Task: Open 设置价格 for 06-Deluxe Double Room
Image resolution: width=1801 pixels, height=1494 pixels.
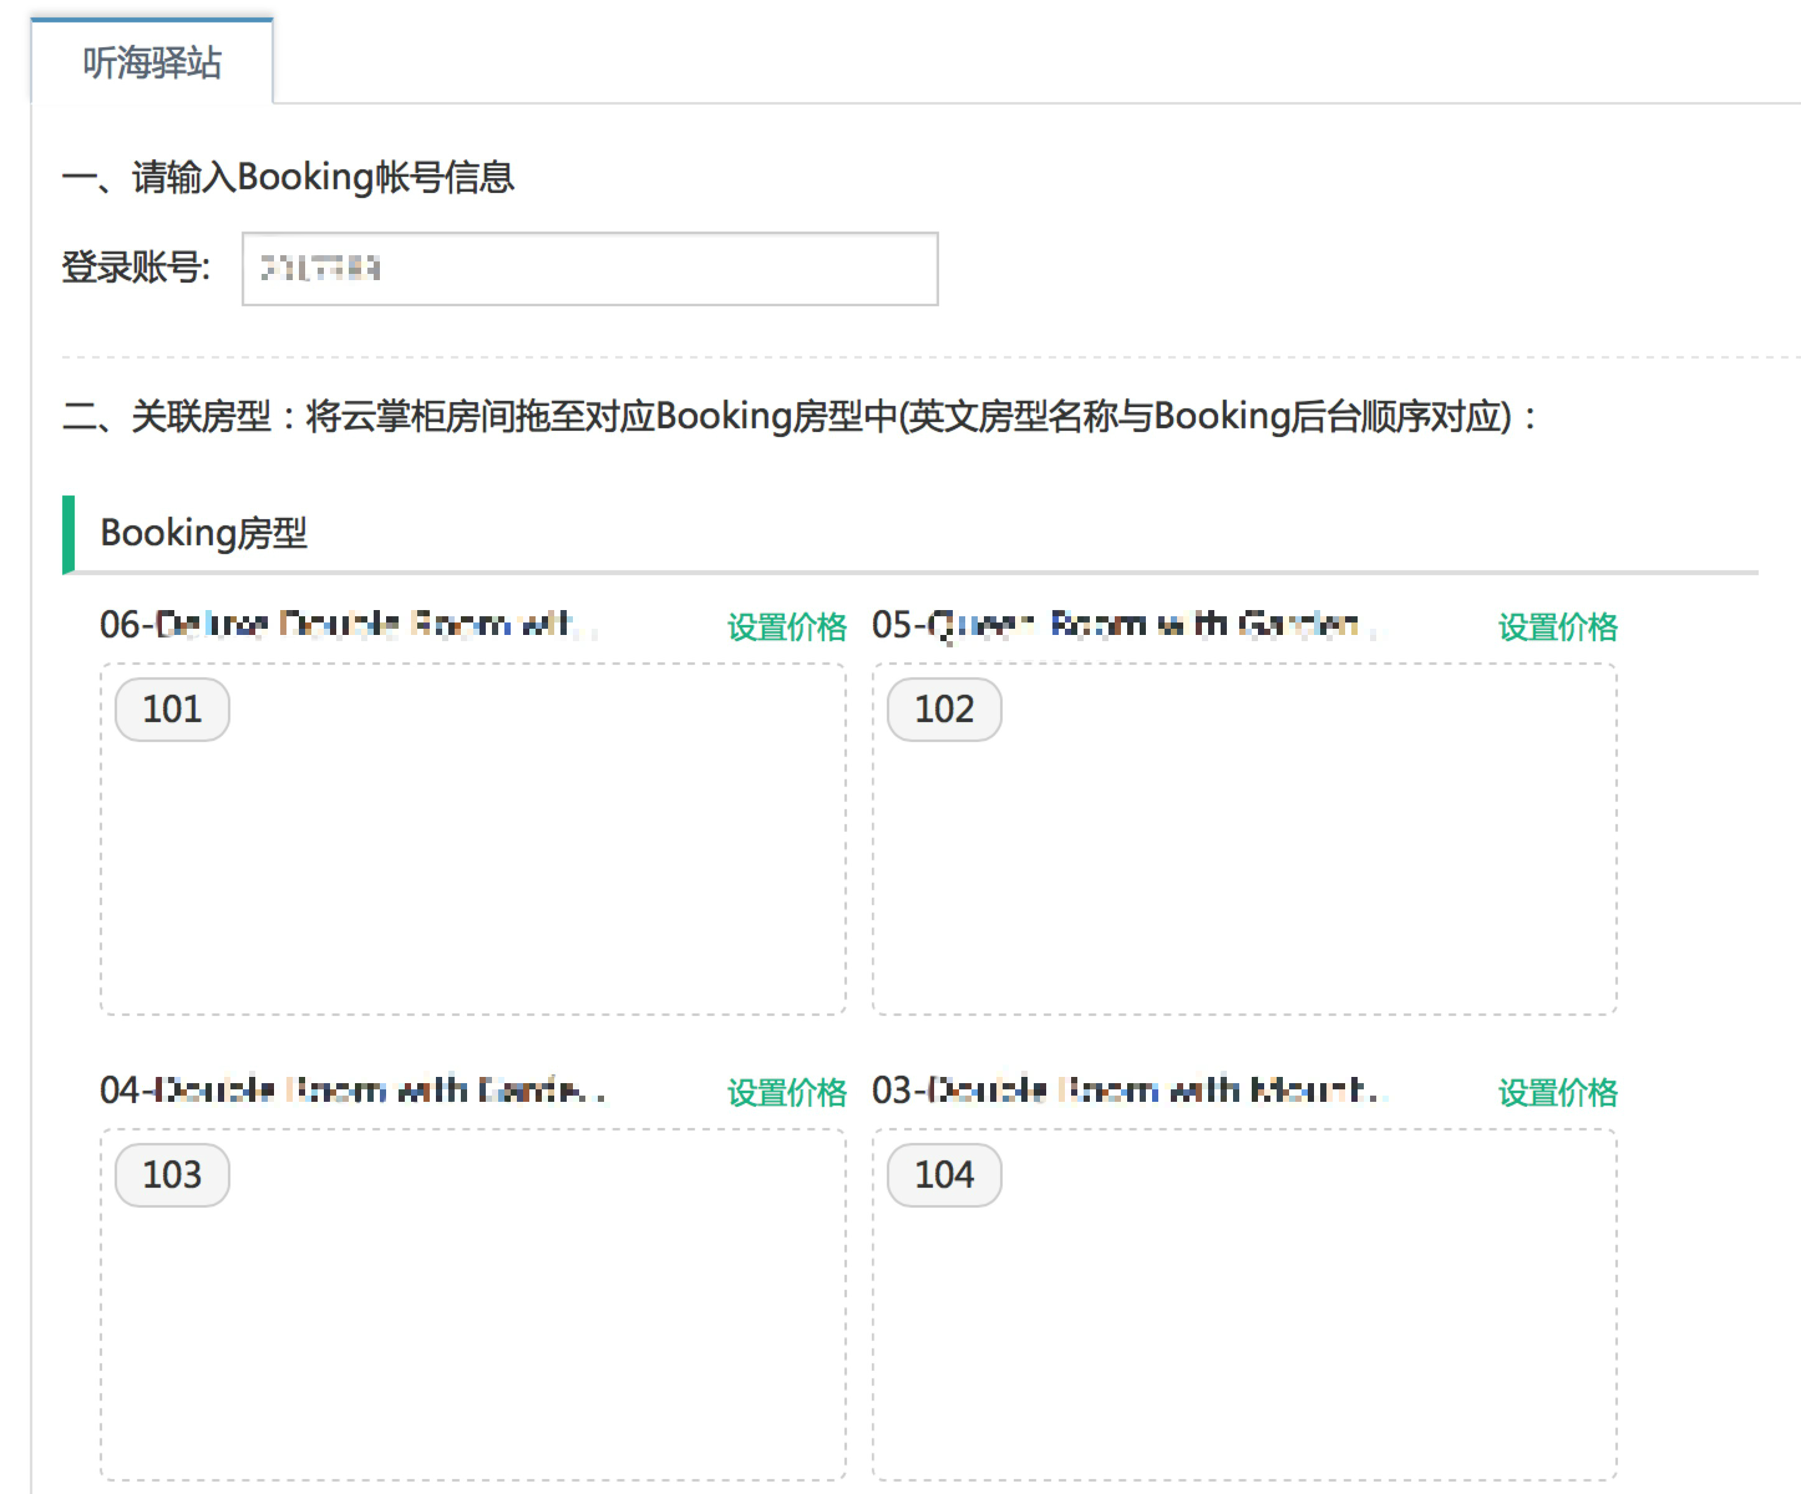Action: (x=787, y=627)
